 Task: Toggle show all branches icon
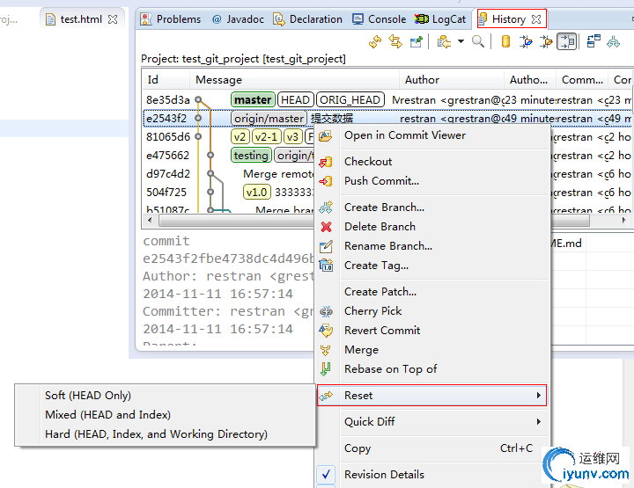pos(614,41)
